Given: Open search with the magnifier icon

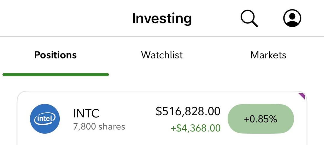Looking at the screenshot, I should point(249,18).
